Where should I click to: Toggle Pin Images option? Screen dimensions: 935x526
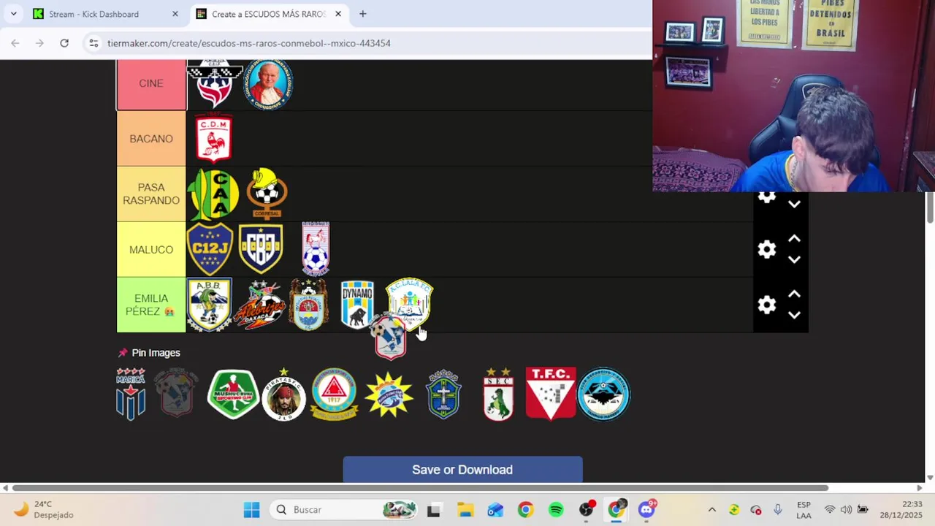pos(149,353)
